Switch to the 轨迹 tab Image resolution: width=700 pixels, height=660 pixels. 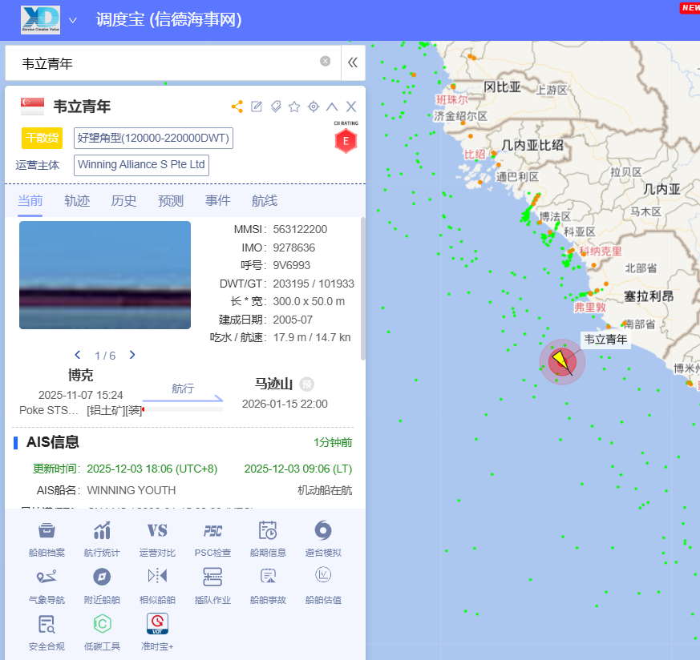click(77, 201)
